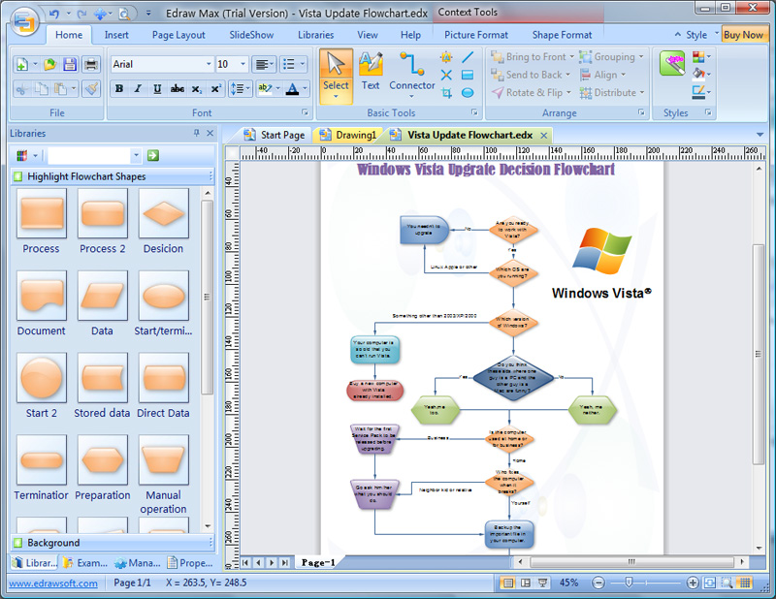The height and width of the screenshot is (599, 776).
Task: Open the Align options dropdown
Action: tap(622, 75)
